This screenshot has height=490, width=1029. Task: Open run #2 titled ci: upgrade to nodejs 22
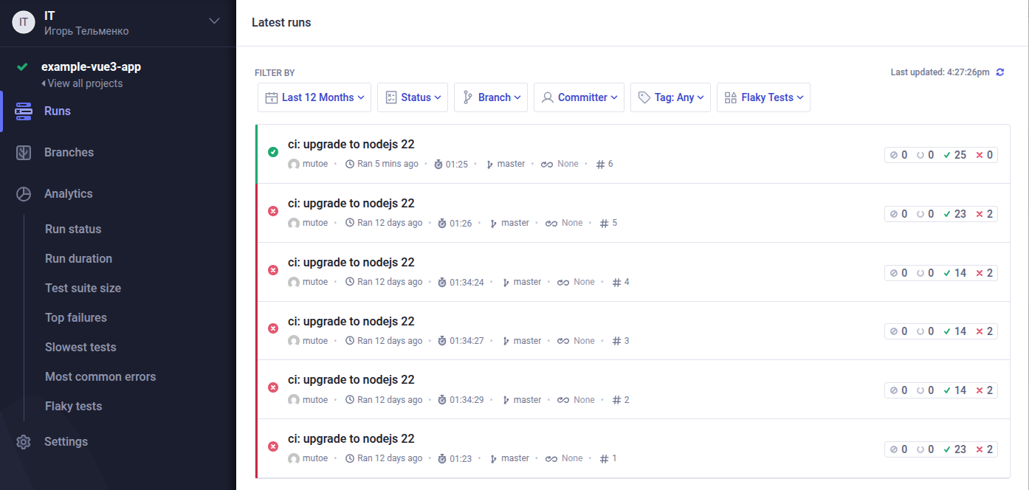pos(351,380)
